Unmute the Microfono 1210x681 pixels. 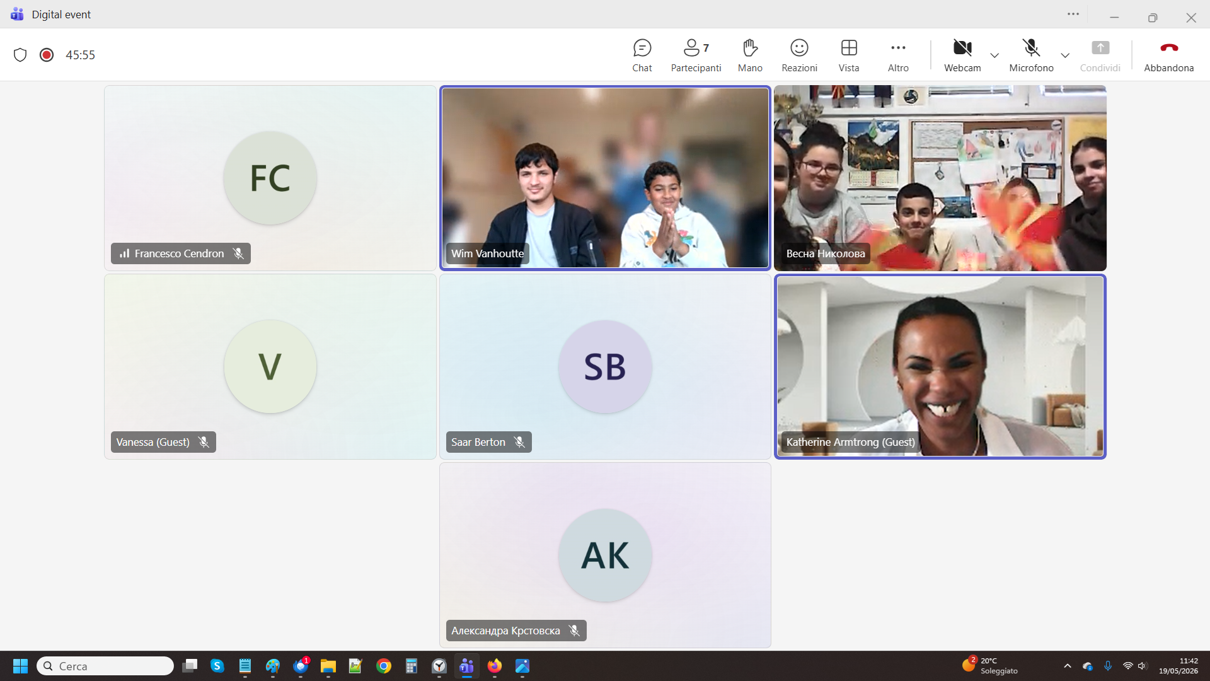1031,55
